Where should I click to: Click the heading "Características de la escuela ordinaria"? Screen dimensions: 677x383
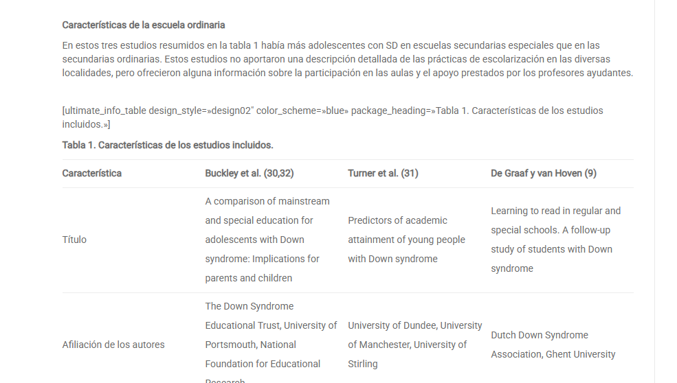(x=144, y=25)
